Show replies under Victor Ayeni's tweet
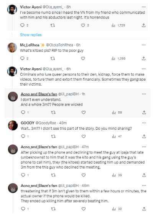Screen dimensions: 155x215 pos(31,35)
